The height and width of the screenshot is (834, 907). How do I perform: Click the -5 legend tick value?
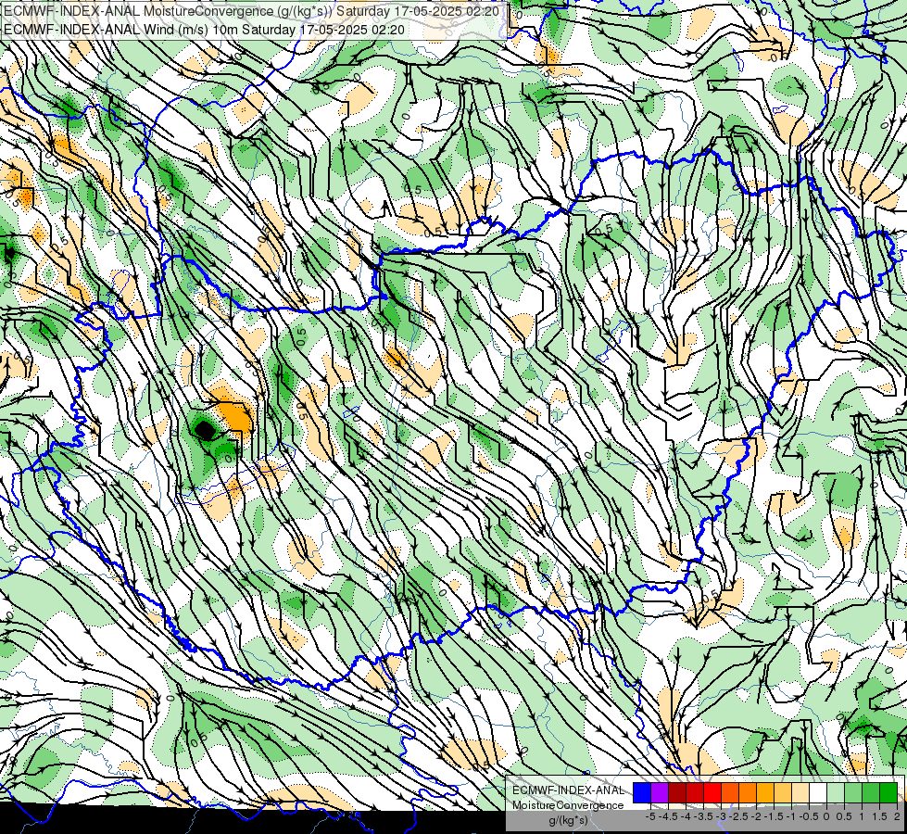point(650,816)
